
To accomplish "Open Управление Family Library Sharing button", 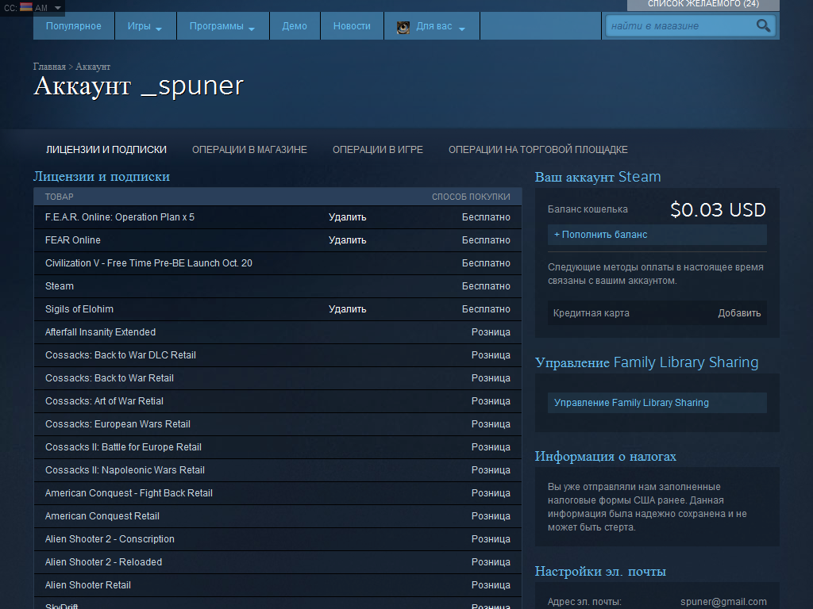I will (x=657, y=402).
